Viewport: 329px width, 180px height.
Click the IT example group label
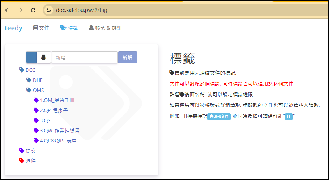(x=289, y=117)
